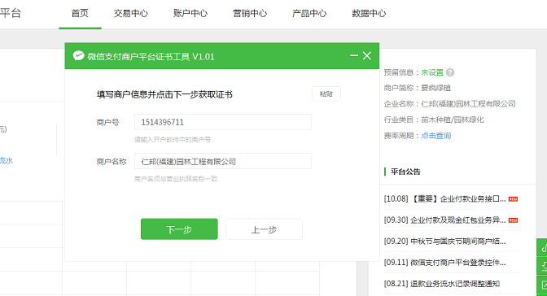Switch to 交易中心 tab
The height and width of the screenshot is (296, 547).
pyautogui.click(x=131, y=14)
